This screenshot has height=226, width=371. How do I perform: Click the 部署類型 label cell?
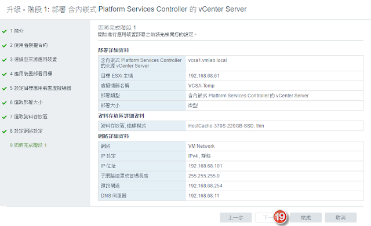point(142,96)
